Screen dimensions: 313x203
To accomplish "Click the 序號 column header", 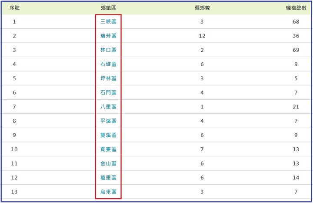I will [14, 8].
